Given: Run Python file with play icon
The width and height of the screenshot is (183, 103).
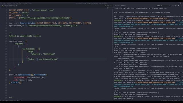Looking at the screenshot, I should pyautogui.click(x=105, y=6).
